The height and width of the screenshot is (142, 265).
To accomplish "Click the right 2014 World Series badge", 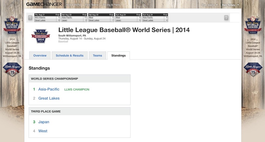I will 253,25.
